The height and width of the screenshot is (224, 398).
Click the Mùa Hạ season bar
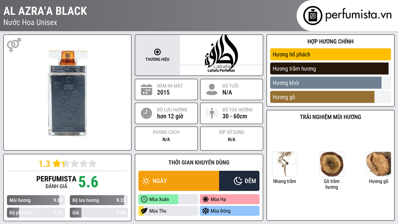(229, 199)
